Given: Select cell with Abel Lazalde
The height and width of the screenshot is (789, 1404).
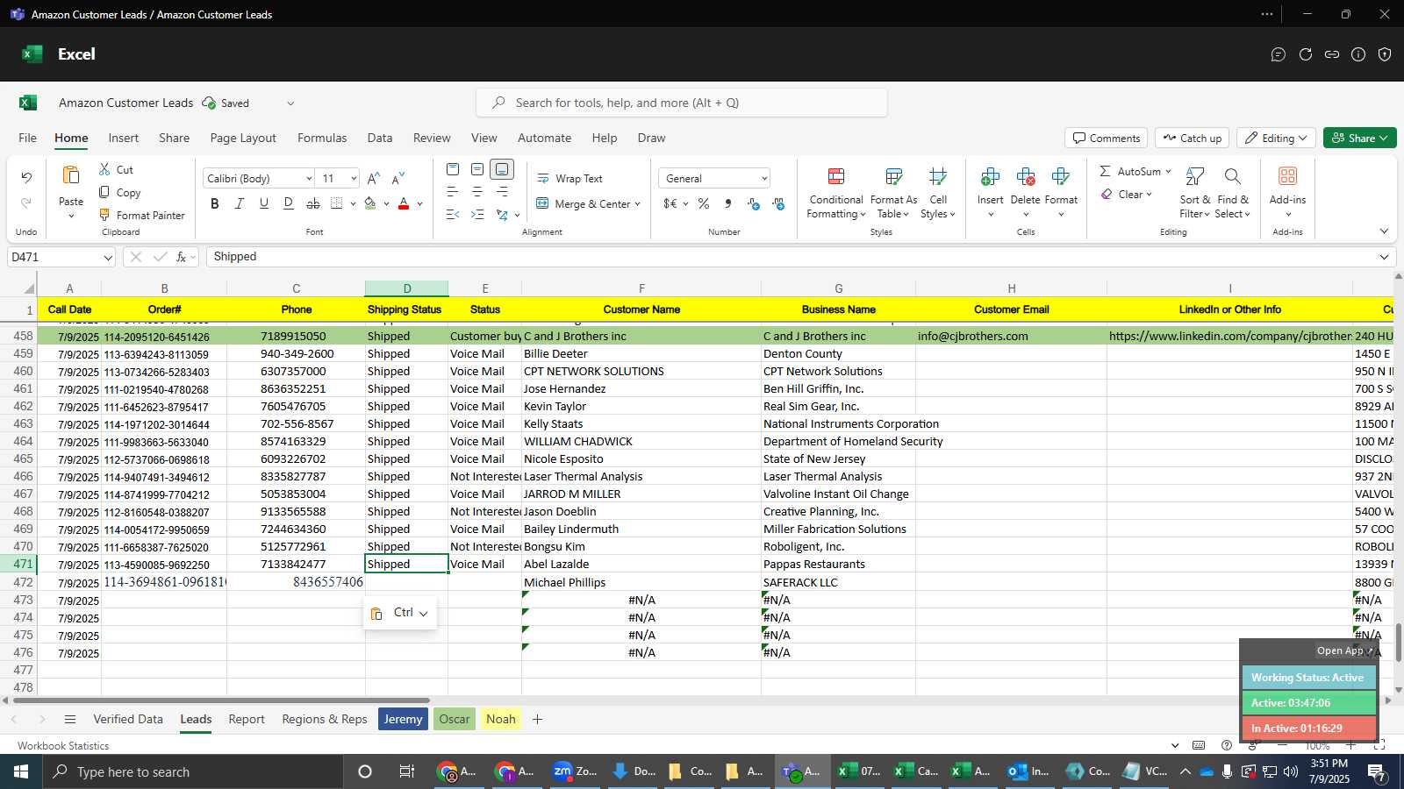Looking at the screenshot, I should [641, 564].
